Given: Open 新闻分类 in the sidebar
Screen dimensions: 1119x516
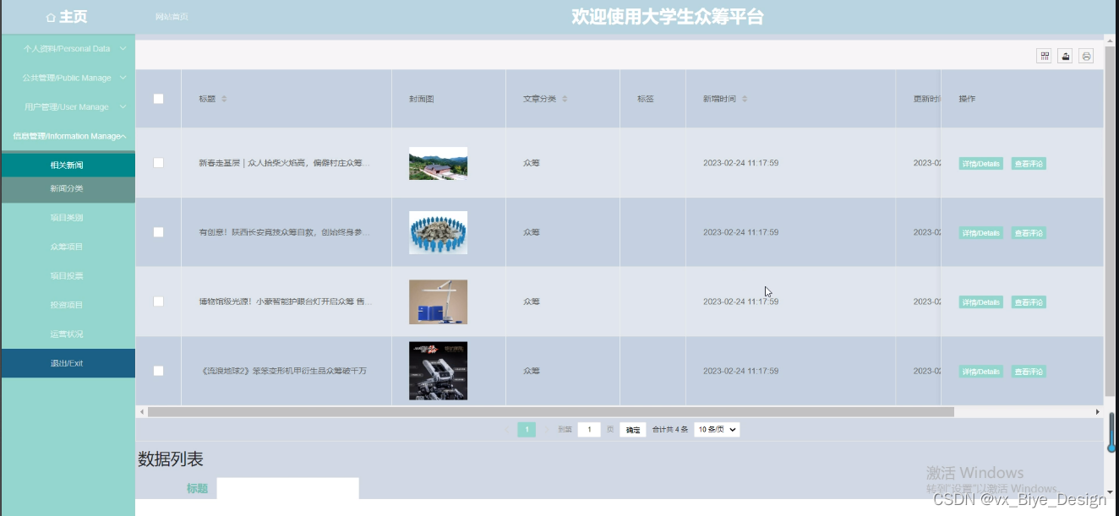Looking at the screenshot, I should [x=68, y=188].
